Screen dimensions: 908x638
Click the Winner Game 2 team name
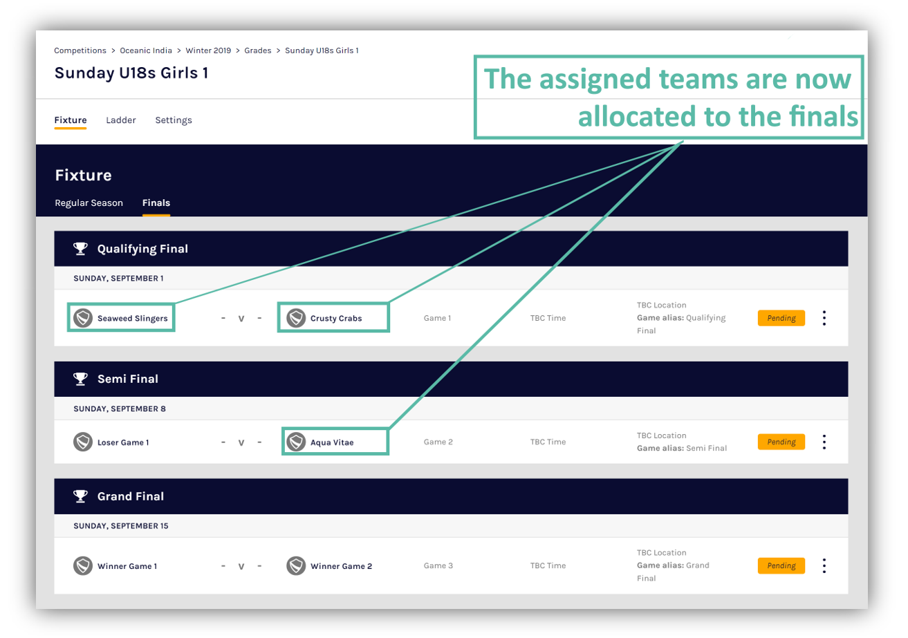[341, 566]
